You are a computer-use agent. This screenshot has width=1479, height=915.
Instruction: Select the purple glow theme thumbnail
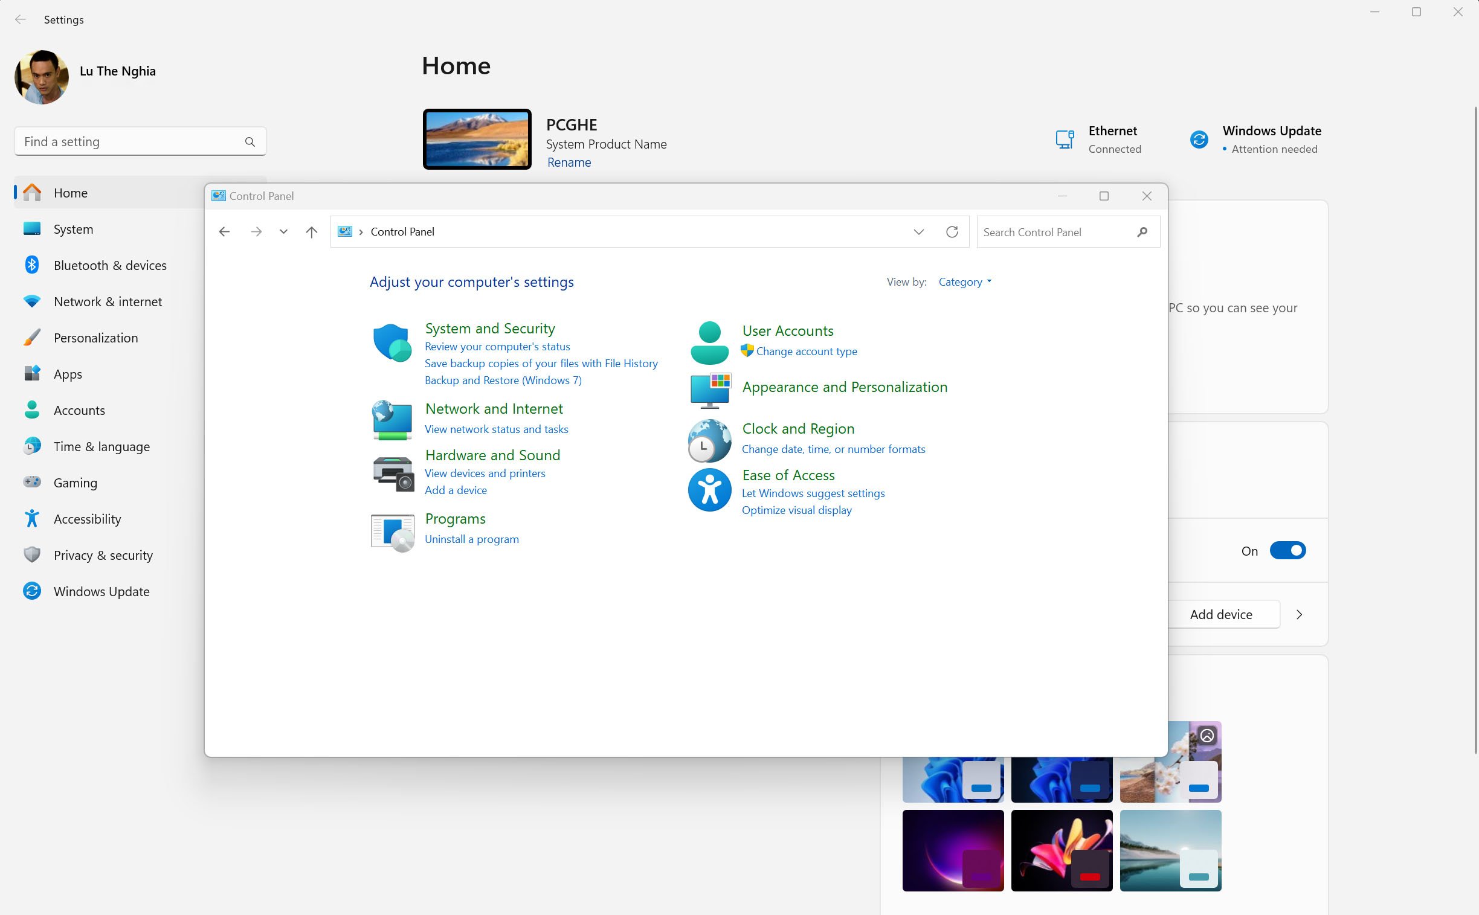tap(952, 850)
